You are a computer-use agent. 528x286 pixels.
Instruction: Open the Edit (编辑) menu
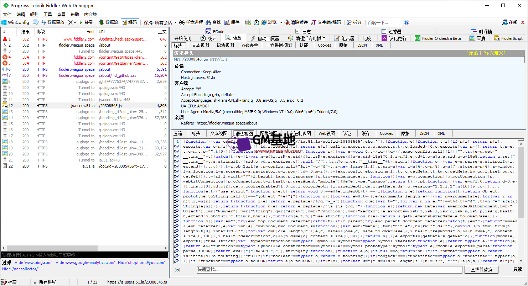(21, 14)
